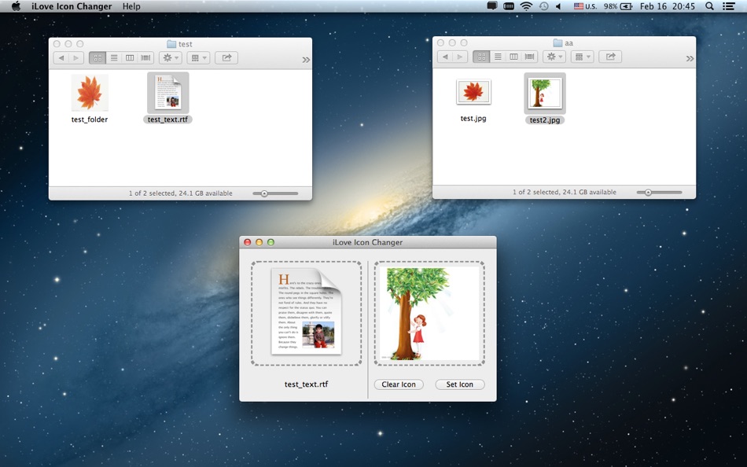Switch test window to list view

(x=114, y=57)
